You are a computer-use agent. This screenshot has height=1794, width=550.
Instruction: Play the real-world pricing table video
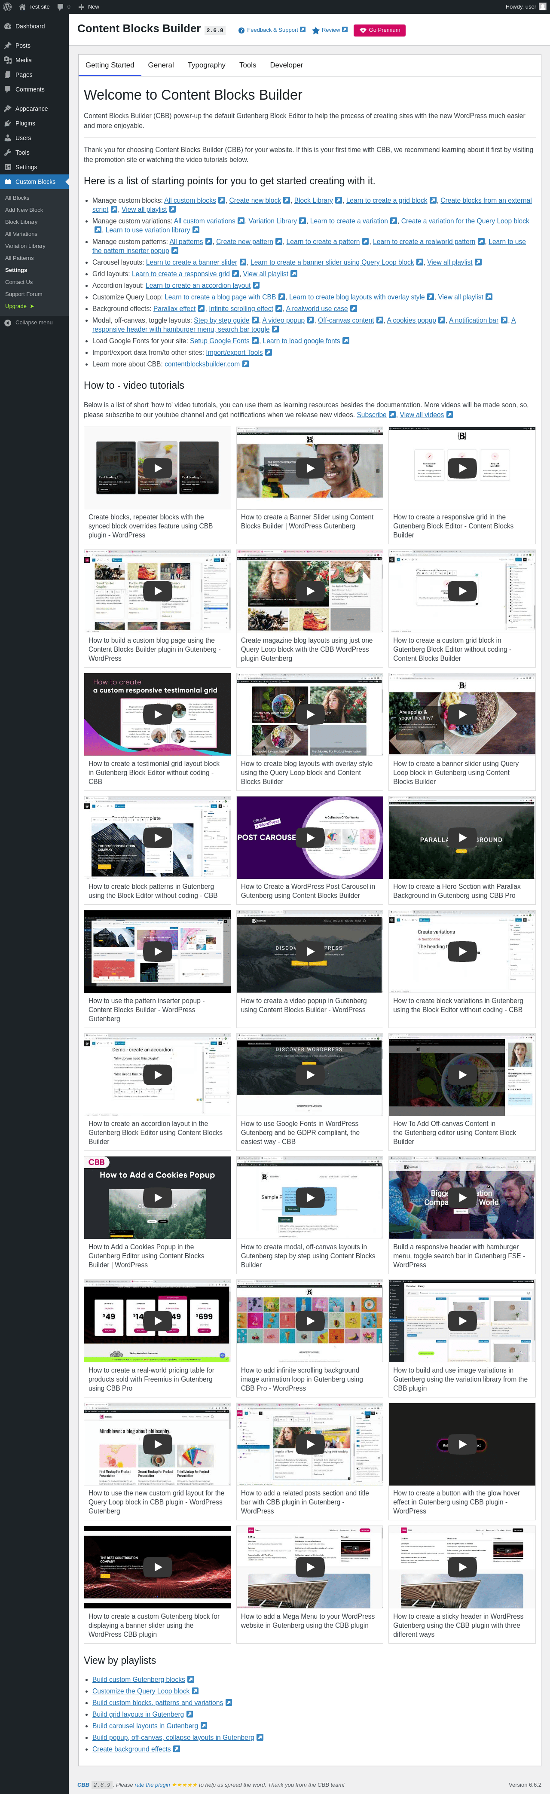[x=158, y=1321]
